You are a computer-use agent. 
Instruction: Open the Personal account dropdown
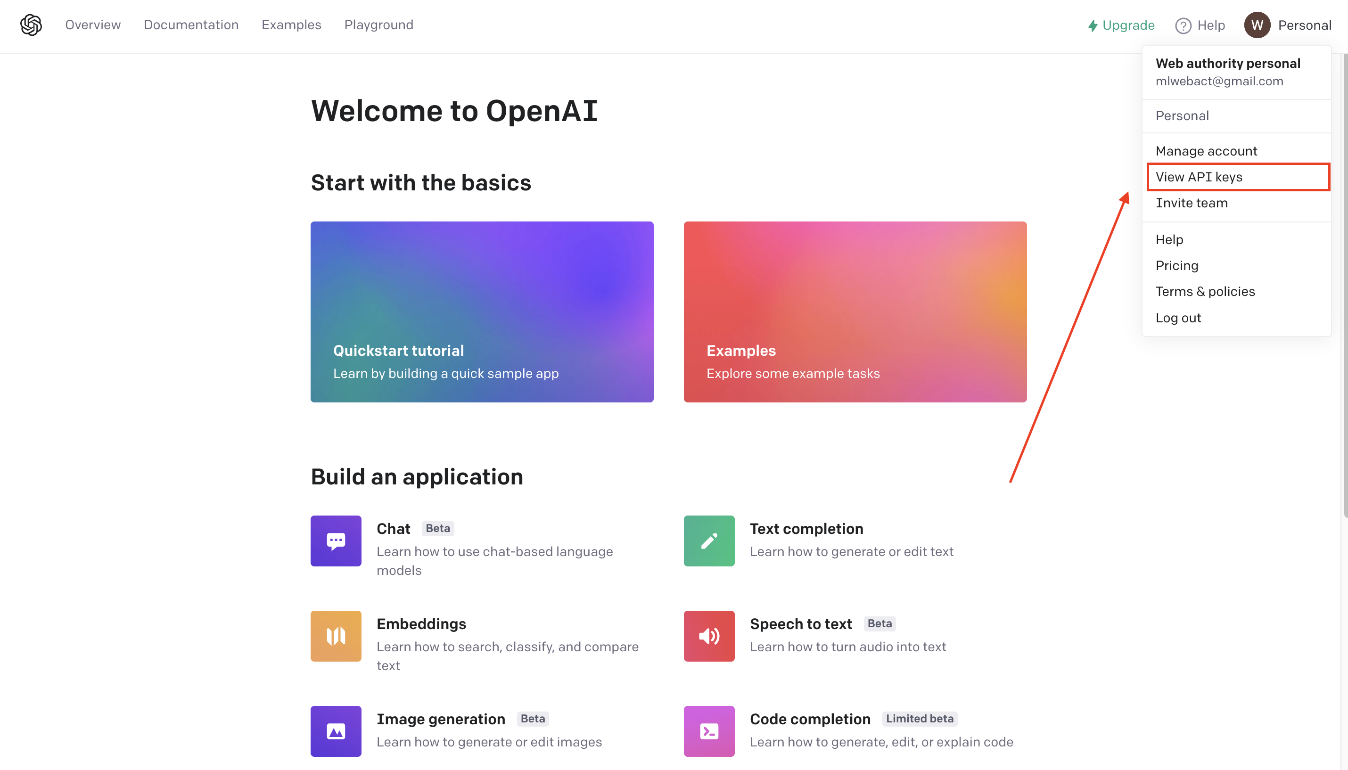[1304, 25]
